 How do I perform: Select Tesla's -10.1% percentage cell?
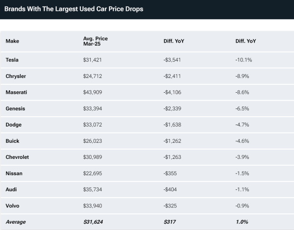(244, 60)
